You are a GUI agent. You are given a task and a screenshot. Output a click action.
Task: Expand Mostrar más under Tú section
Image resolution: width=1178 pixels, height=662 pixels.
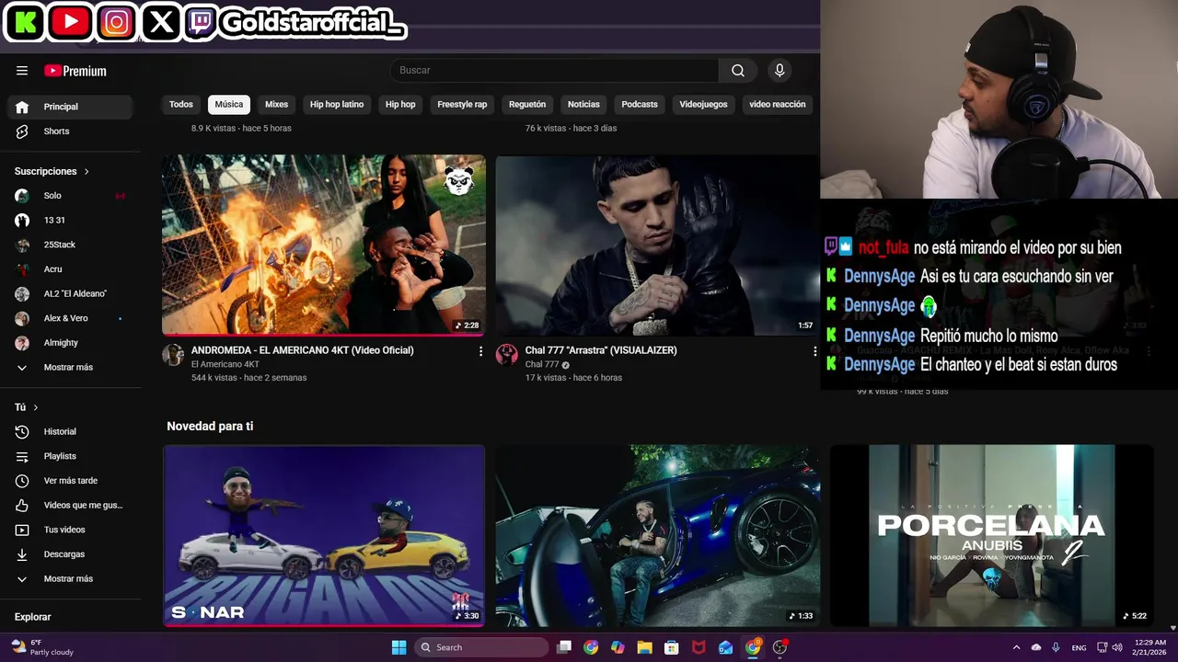[70, 579]
